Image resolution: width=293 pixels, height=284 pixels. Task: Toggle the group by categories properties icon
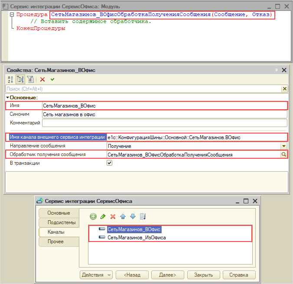coord(20,79)
